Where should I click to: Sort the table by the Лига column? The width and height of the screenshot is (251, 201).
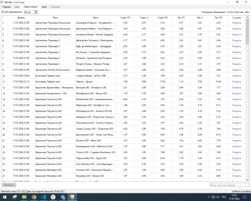[55, 18]
